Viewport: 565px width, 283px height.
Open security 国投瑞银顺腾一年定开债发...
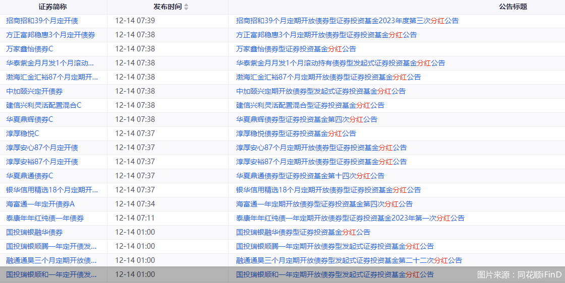51,246
